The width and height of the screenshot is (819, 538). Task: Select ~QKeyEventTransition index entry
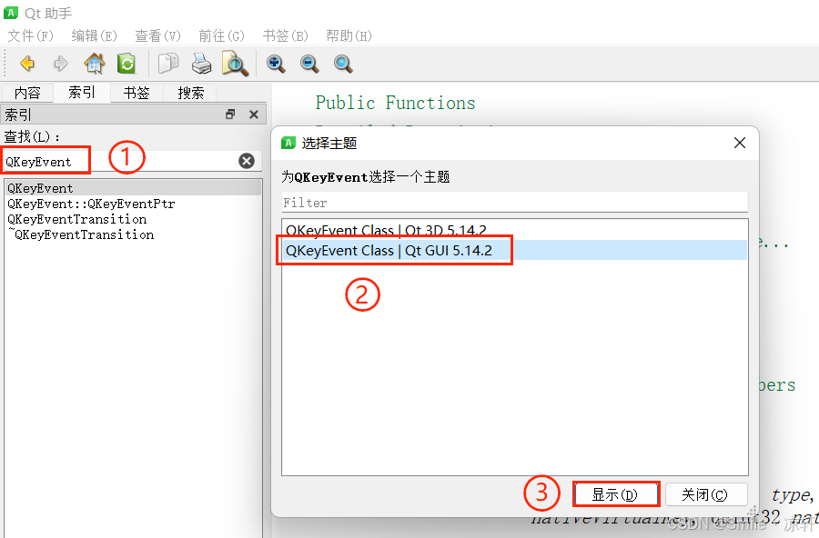pos(133,234)
